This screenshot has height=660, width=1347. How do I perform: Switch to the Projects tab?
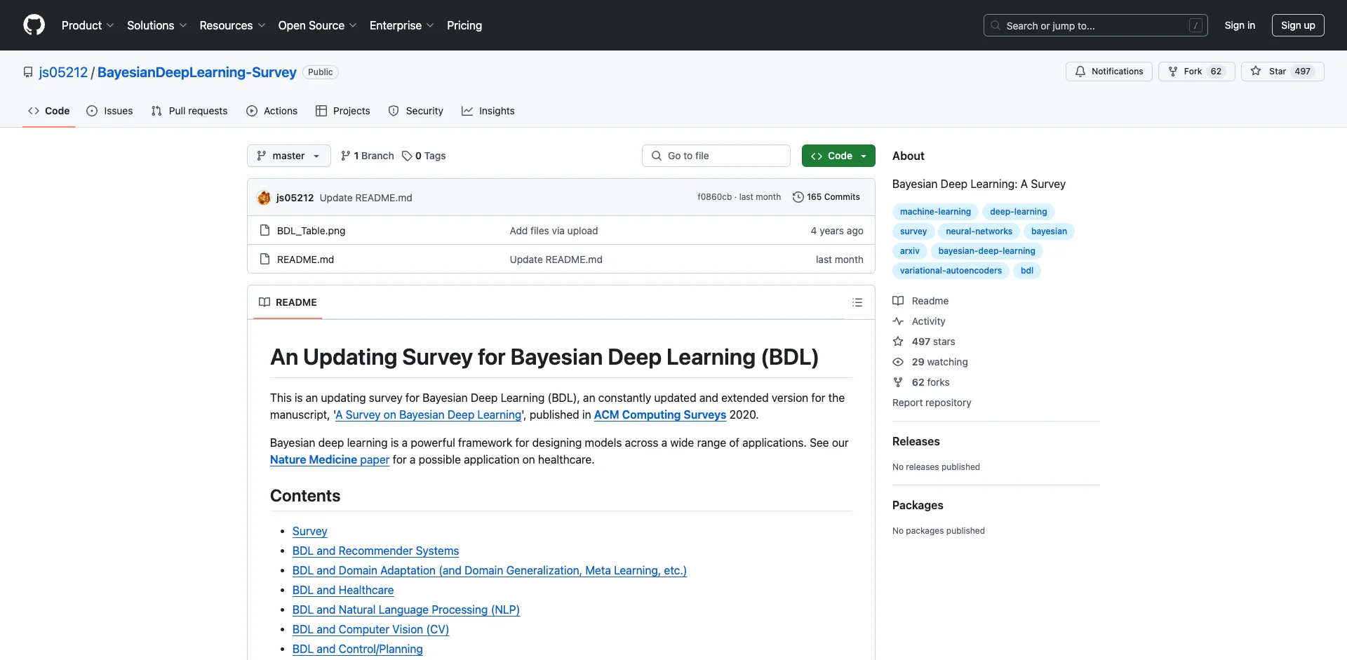pos(343,111)
